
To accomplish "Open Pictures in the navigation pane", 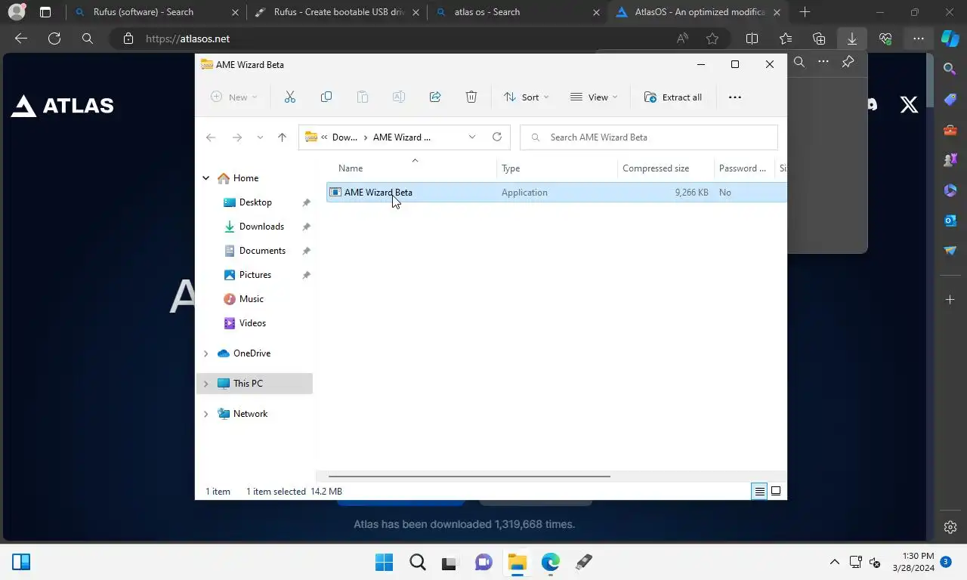I will tap(255, 275).
